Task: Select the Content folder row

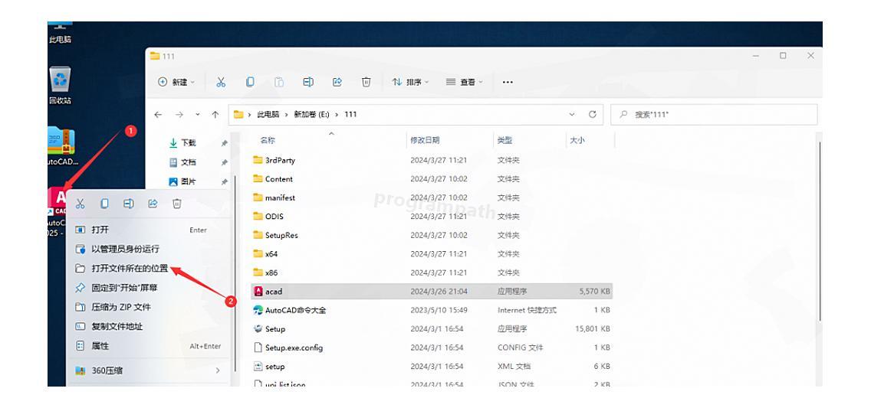Action: [x=432, y=179]
